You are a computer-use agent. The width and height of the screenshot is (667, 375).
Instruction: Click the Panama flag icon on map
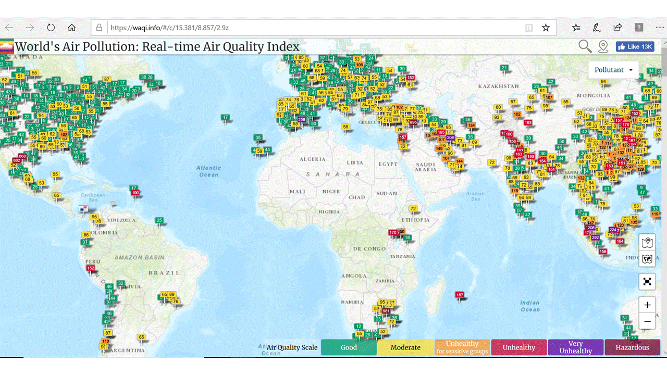(83, 209)
